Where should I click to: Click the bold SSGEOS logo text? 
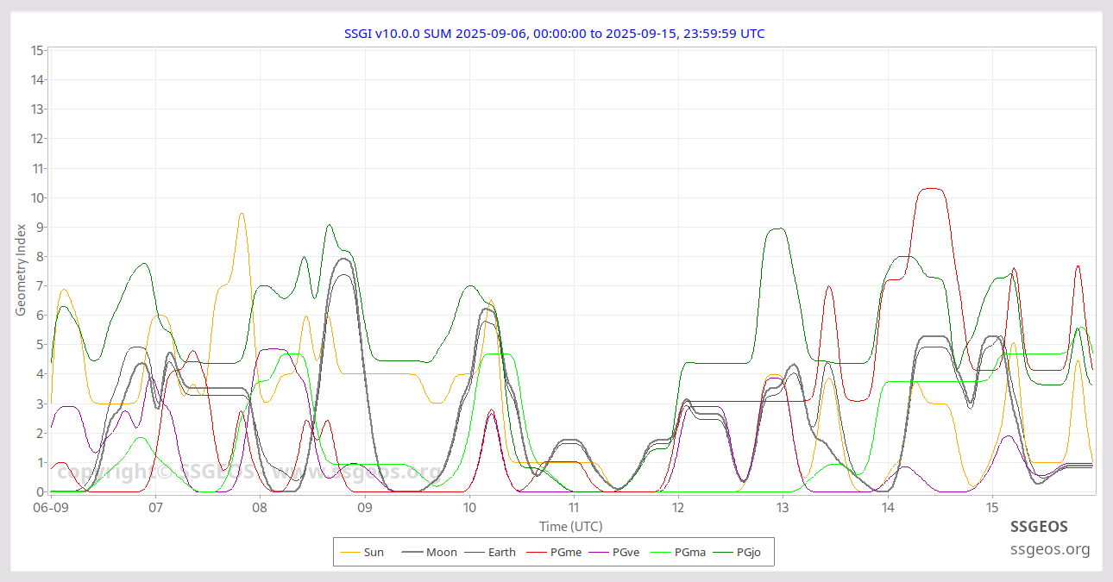click(1039, 526)
